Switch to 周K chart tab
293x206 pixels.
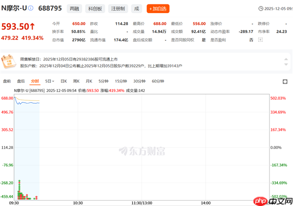coord(76,81)
